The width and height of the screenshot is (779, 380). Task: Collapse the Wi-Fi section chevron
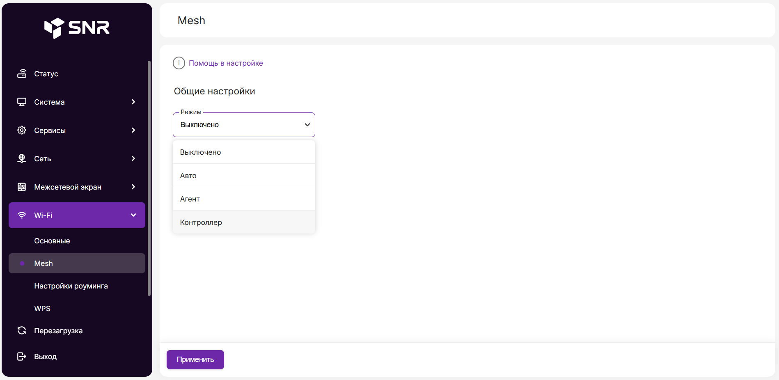tap(133, 215)
